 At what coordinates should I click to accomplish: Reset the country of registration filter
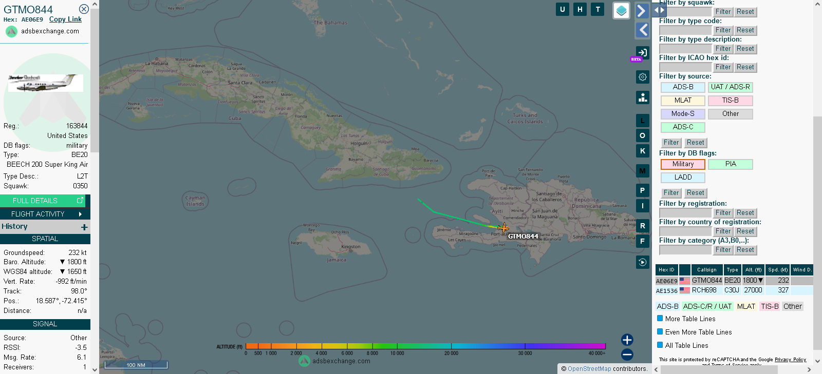745,231
